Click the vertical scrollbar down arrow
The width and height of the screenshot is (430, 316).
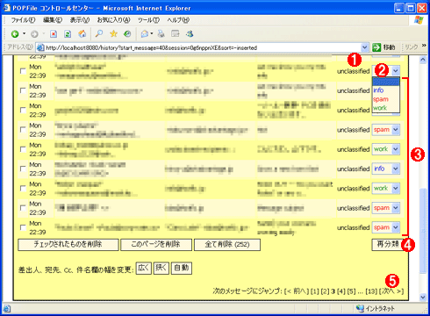tap(423, 297)
